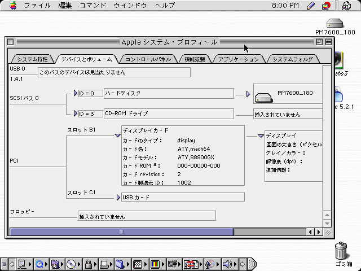Screen dimensions: 361x271
Task: Open the ファイル menu
Action: click(37, 5)
